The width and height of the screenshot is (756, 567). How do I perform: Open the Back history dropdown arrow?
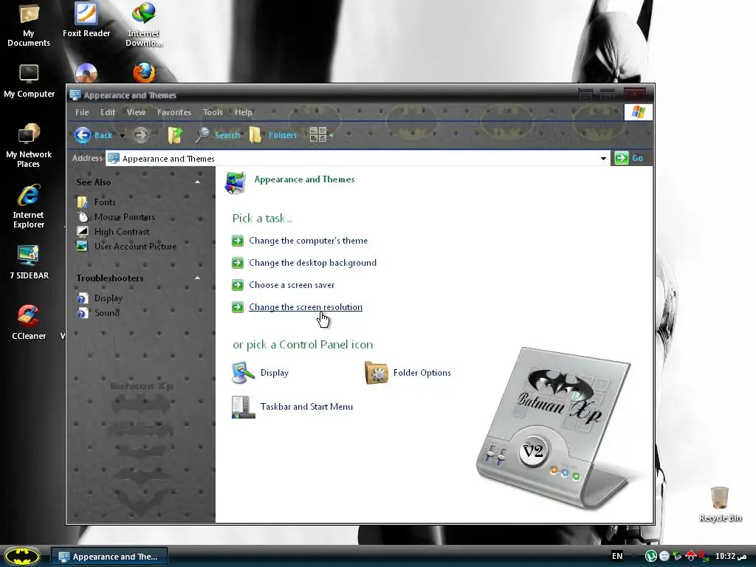pos(122,136)
